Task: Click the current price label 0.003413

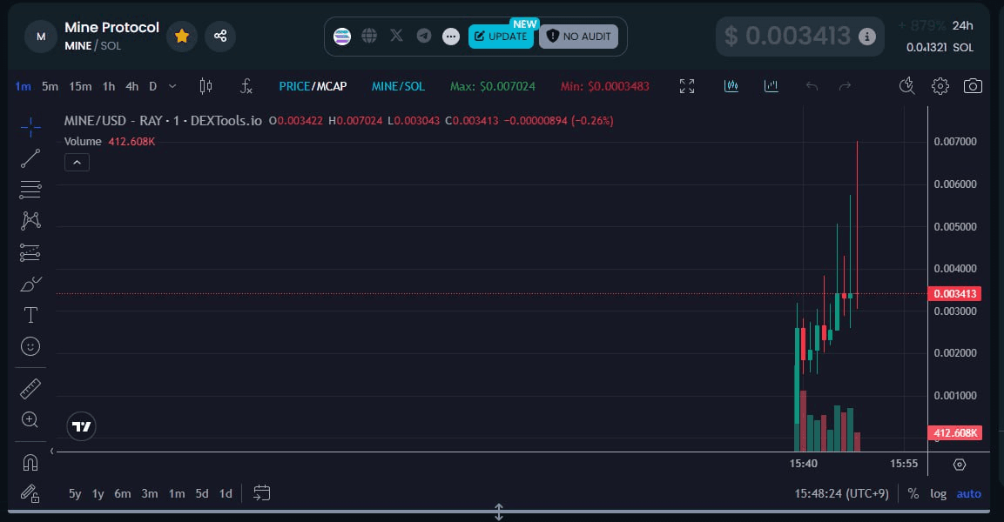Action: point(954,294)
